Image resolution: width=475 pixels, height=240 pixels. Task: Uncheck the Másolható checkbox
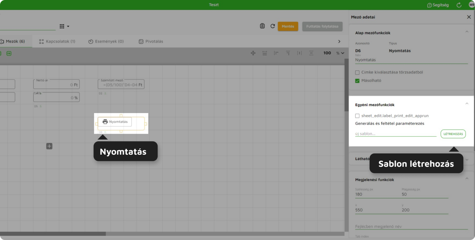pyautogui.click(x=357, y=81)
